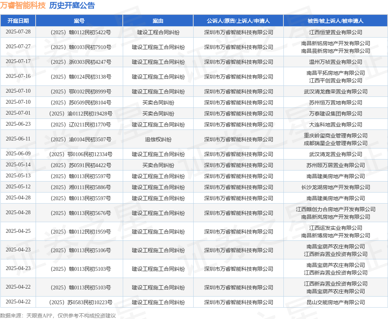The width and height of the screenshot is (388, 319).
Task: Click defendant 南昌平拓房地产有限公司
Action: (x=336, y=73)
